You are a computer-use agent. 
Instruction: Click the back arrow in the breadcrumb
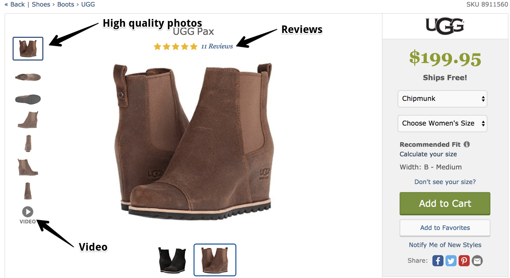[6, 4]
